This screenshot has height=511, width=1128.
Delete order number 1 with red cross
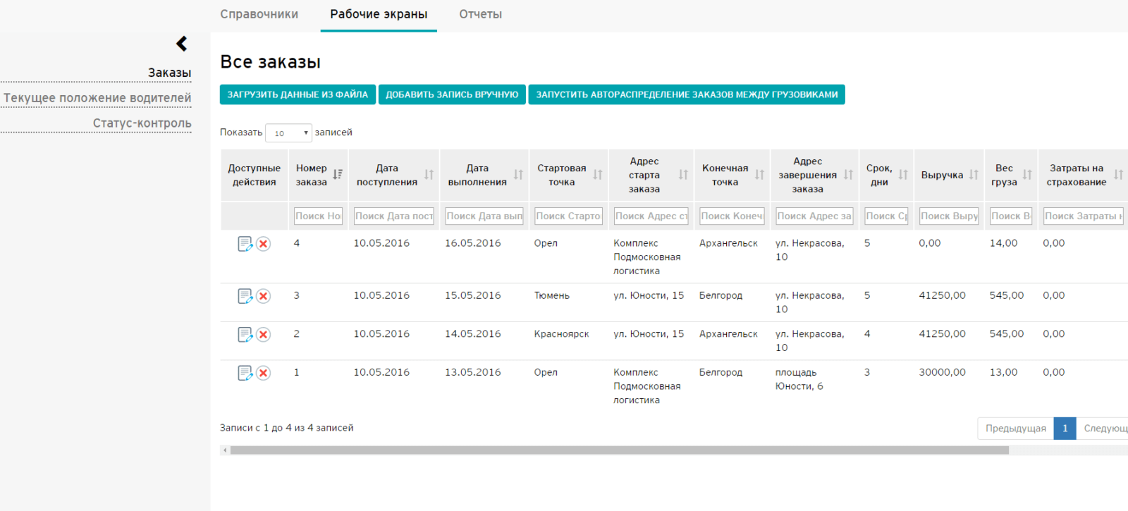coord(263,373)
